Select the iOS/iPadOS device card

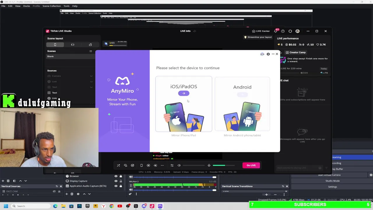coord(184,104)
